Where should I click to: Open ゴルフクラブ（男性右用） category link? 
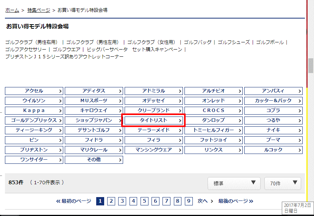(x=32, y=42)
